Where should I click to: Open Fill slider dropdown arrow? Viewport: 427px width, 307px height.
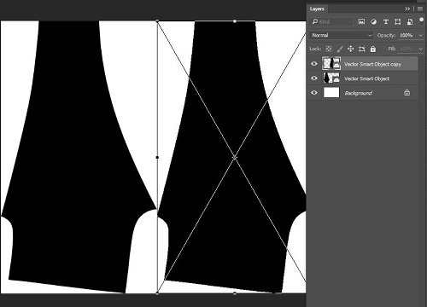tap(420, 49)
